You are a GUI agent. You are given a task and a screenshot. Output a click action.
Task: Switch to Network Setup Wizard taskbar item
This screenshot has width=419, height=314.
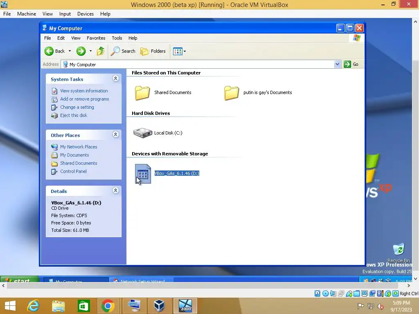point(141,280)
